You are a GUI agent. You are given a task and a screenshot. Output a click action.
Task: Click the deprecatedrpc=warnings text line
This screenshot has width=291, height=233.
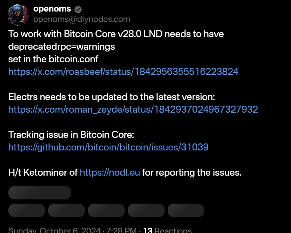point(61,47)
